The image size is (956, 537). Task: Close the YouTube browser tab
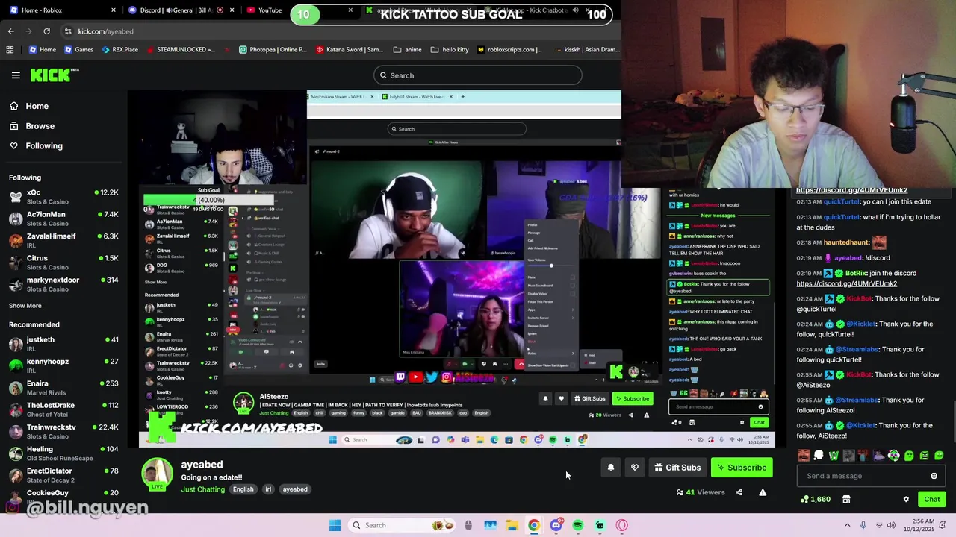[350, 10]
